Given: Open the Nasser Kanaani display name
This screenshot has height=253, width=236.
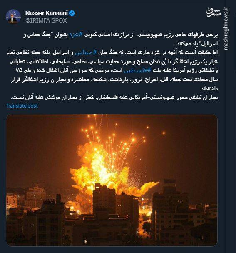Looking at the screenshot, I should 46,13.
